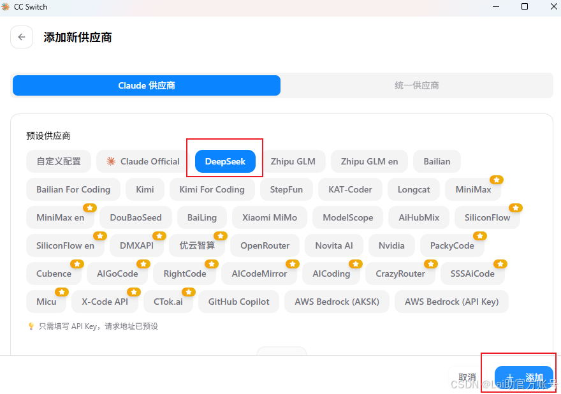Pick Zhipu GLM preset
This screenshot has width=561, height=394.
(x=293, y=161)
